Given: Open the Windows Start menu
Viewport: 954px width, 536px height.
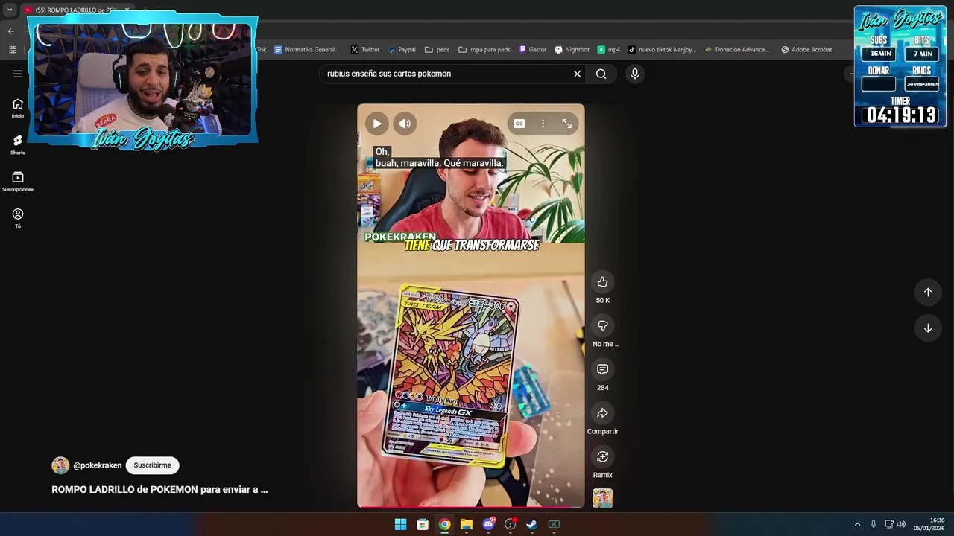Looking at the screenshot, I should [400, 524].
